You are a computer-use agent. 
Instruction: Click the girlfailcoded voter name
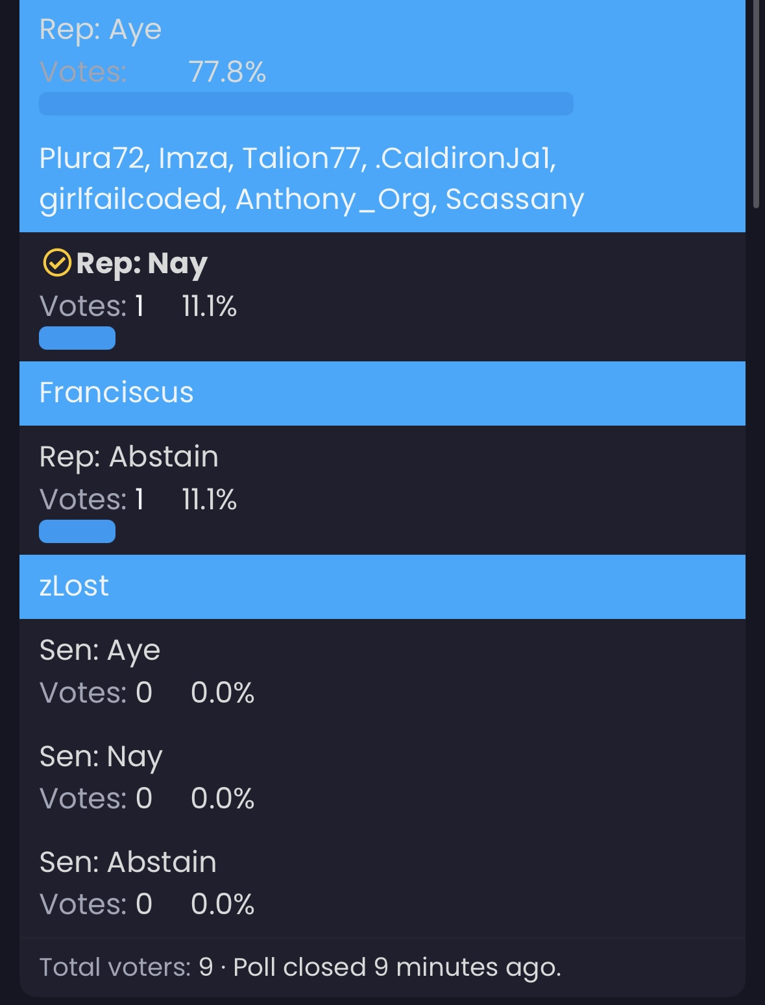pos(130,199)
